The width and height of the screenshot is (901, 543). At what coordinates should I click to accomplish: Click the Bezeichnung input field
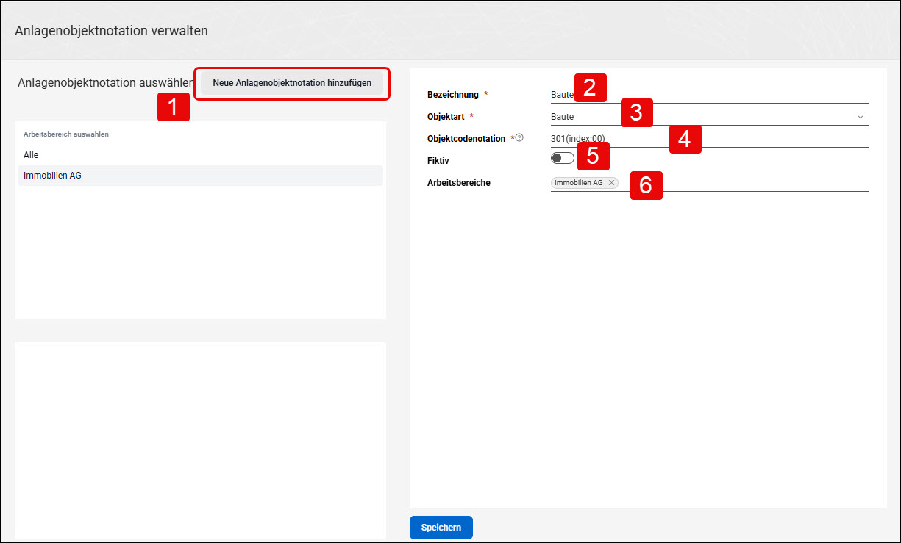point(710,94)
